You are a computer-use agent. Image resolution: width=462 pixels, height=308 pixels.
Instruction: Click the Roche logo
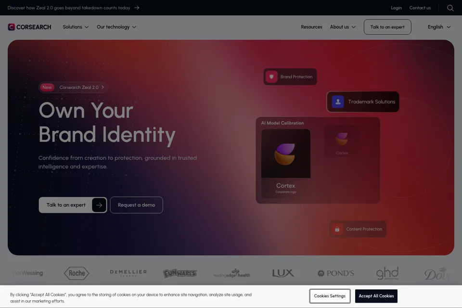click(77, 273)
